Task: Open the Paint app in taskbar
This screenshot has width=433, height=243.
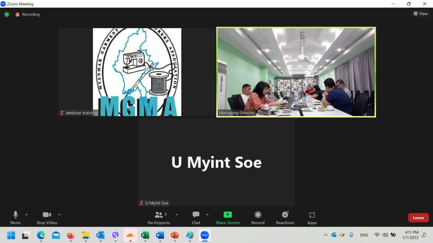Action: point(190,235)
